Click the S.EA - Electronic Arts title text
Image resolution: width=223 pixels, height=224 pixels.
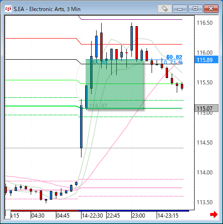47,9
